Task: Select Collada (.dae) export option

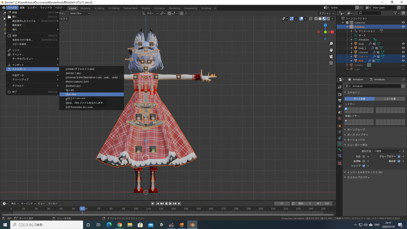Action: (x=92, y=69)
